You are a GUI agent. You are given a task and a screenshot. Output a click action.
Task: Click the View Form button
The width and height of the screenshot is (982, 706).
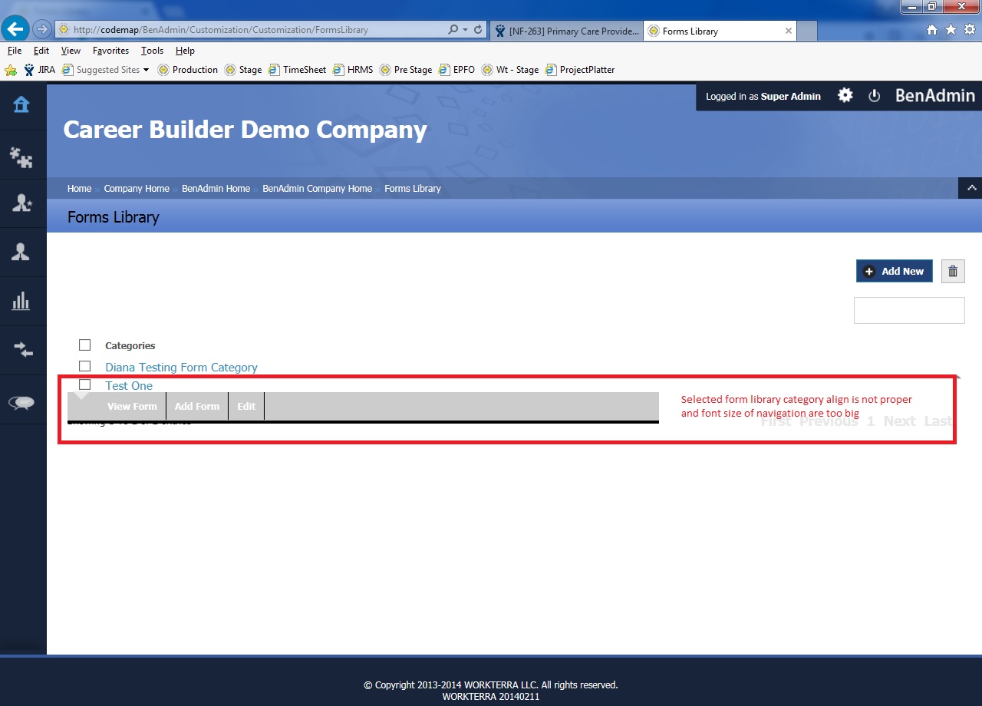click(x=132, y=407)
